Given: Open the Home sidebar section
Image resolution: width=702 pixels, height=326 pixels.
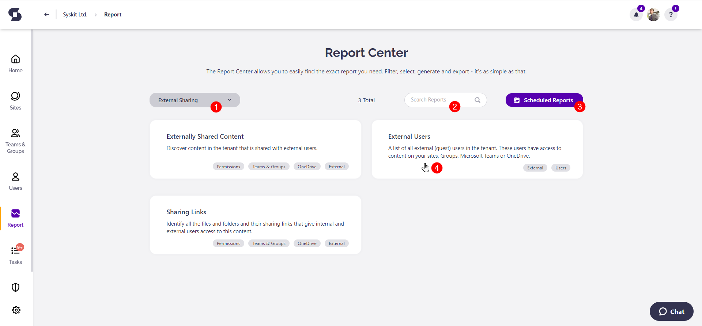Looking at the screenshot, I should point(15,64).
